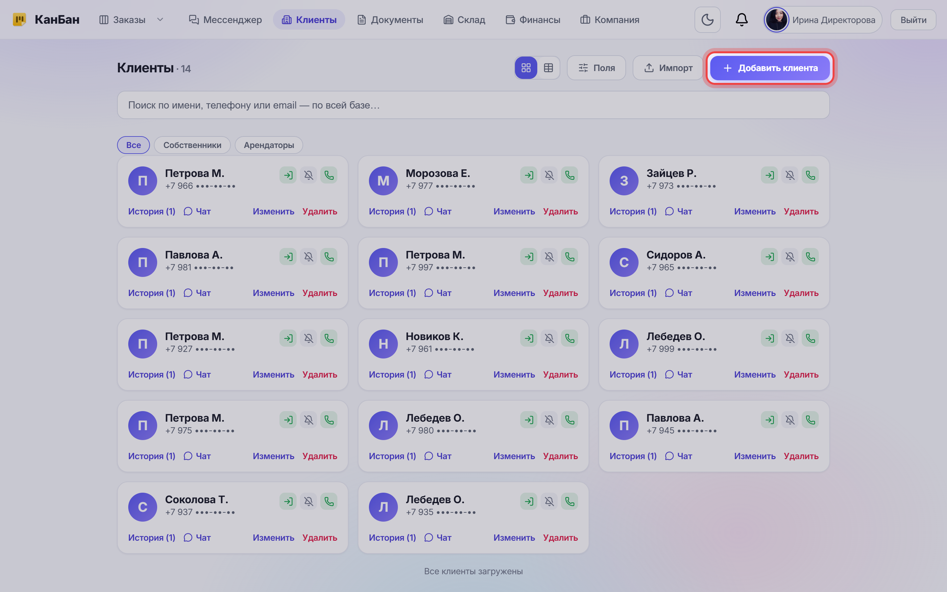Delete client Лебедев О. +7 999
This screenshot has width=947, height=592.
[x=801, y=374]
